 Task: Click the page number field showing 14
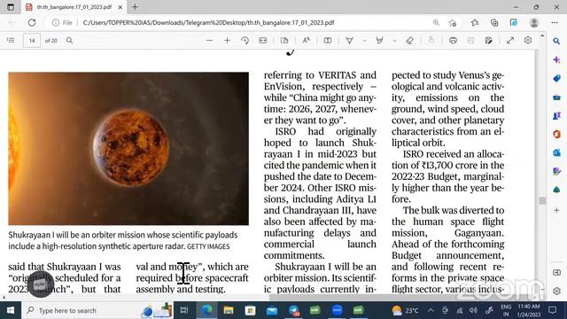(32, 41)
